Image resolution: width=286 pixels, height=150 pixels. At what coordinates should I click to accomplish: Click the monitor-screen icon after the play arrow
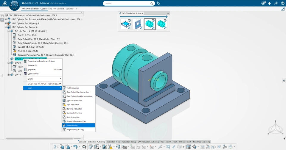[189, 147]
